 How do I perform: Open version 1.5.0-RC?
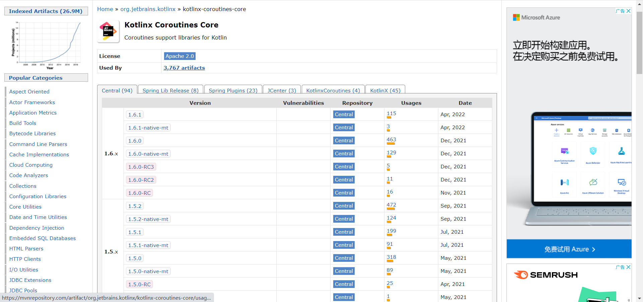(139, 284)
